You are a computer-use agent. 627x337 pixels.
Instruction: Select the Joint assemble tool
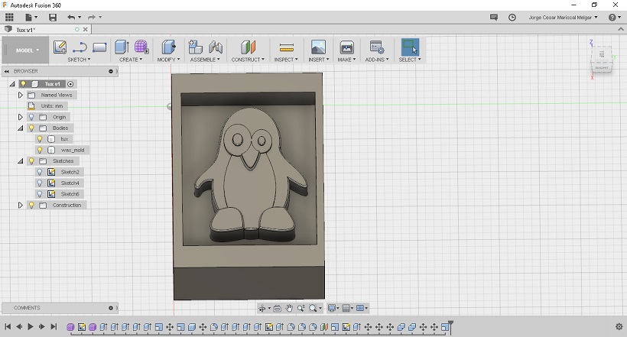click(x=216, y=47)
